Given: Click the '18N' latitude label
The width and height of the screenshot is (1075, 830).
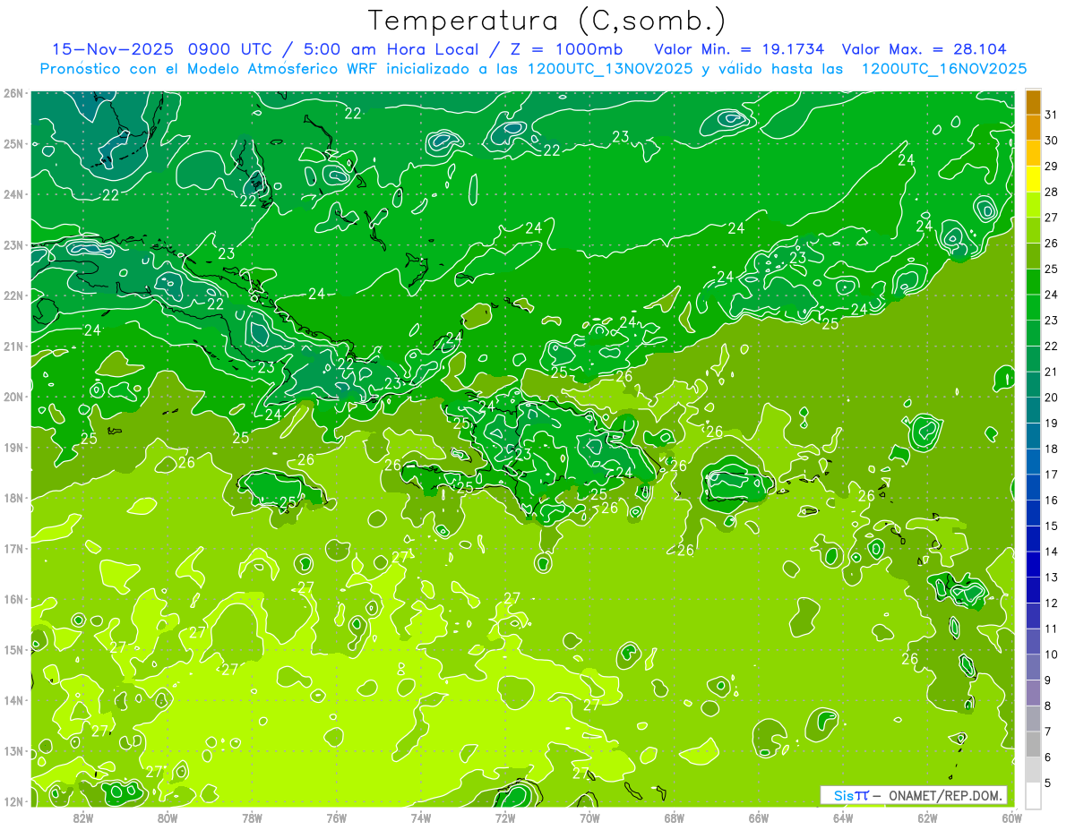Looking at the screenshot, I should (x=13, y=498).
